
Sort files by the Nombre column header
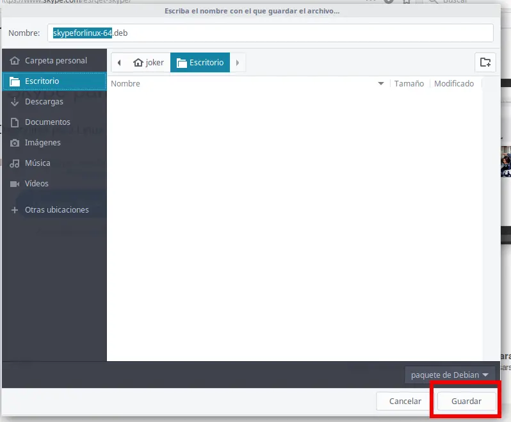(126, 84)
